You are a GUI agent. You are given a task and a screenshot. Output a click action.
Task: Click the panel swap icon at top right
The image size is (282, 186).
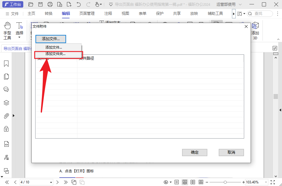tap(275, 48)
